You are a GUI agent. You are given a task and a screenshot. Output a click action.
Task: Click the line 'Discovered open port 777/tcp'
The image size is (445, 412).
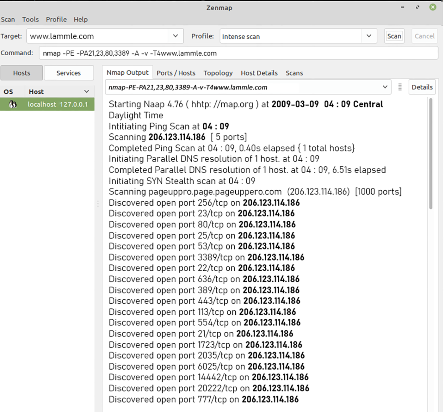click(x=204, y=400)
